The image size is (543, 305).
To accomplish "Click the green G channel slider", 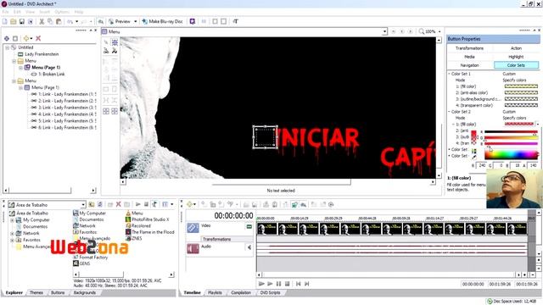I will coord(511,137).
